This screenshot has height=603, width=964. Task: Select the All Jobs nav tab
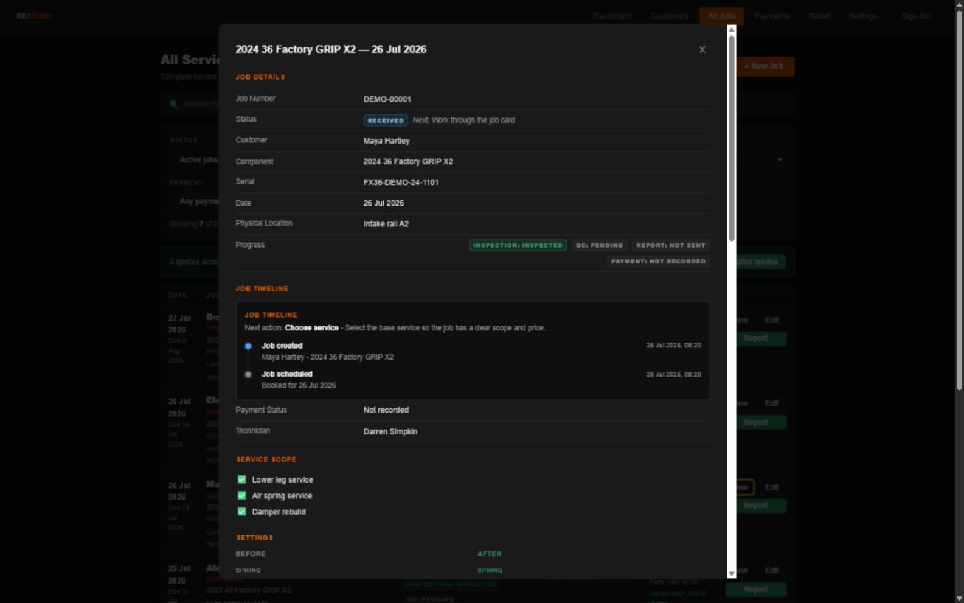[x=721, y=16]
